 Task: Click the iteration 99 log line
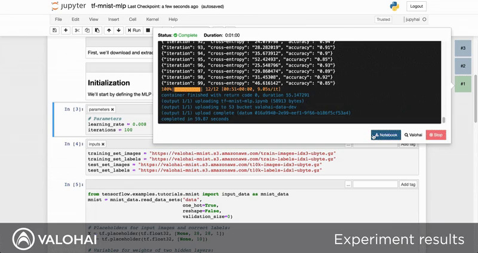tap(248, 83)
